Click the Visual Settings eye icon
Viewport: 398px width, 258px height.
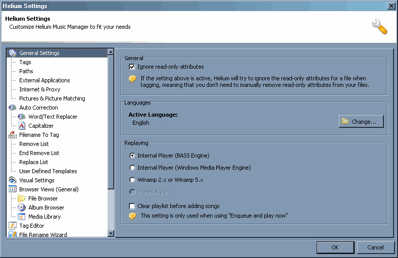click(x=13, y=180)
